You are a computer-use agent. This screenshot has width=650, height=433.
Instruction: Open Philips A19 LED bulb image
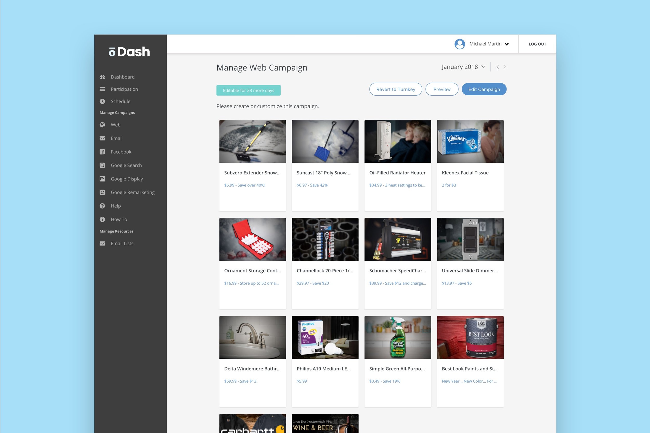coord(325,337)
